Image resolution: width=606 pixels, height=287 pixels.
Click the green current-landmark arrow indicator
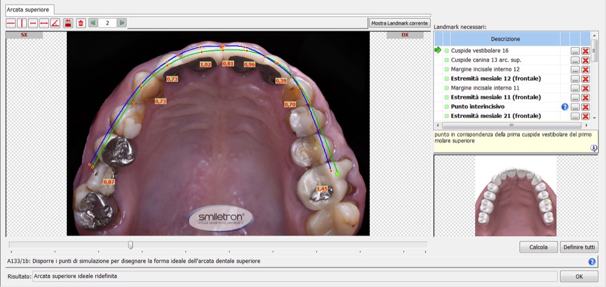pos(438,50)
